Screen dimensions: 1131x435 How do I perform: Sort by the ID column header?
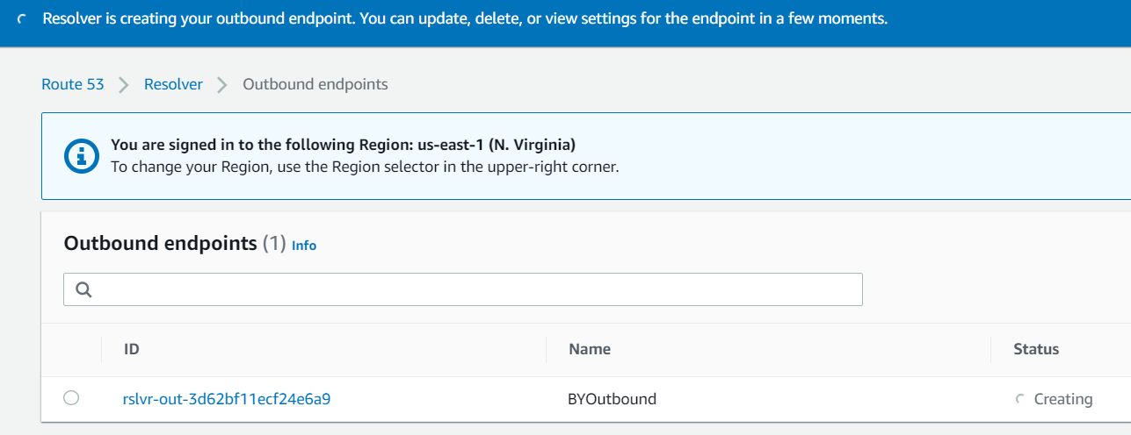point(132,349)
